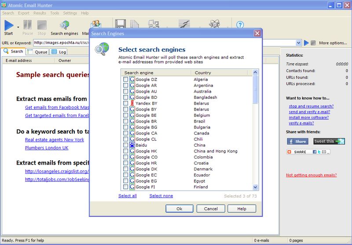The image size is (352, 245).
Task: Click the list scrollbar down arrow
Action: tap(255, 187)
